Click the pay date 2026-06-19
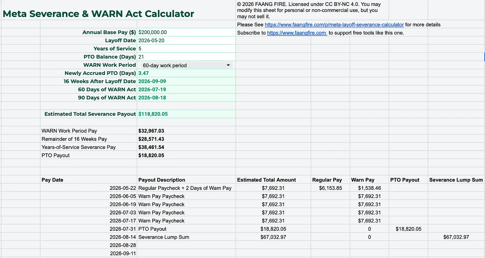Viewport: 485px width, 258px height. [123, 204]
